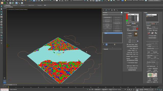The image size is (163, 91).
Task: Enable the Template checkbox
Action: pos(127,36)
